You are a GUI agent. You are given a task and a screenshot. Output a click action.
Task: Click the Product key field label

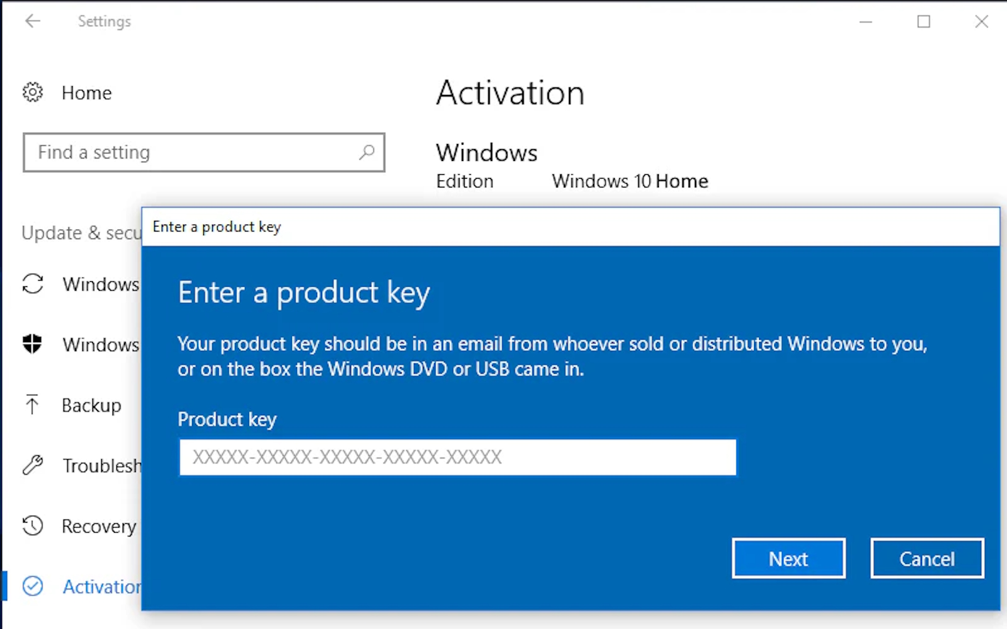(x=227, y=420)
